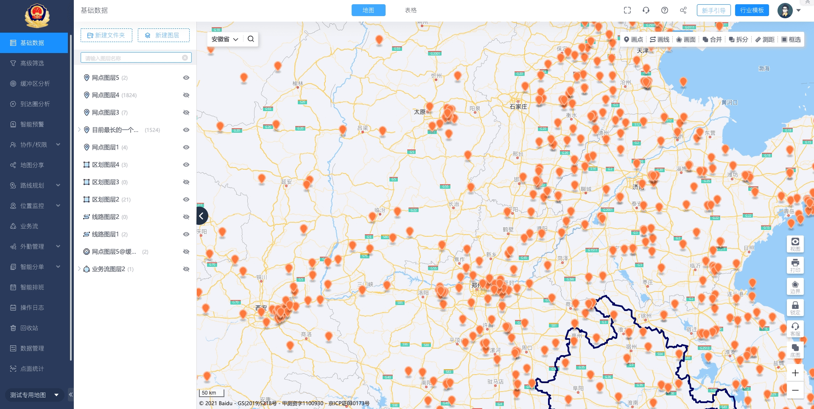Image resolution: width=814 pixels, height=409 pixels.
Task: Click the map search magnifier icon
Action: (251, 39)
